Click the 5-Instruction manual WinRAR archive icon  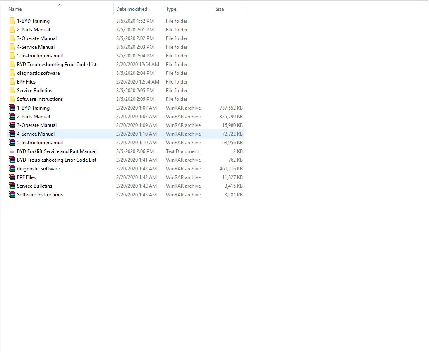pos(12,143)
